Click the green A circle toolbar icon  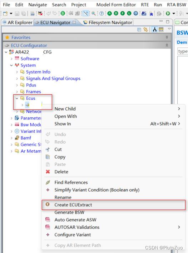(x=109, y=13)
